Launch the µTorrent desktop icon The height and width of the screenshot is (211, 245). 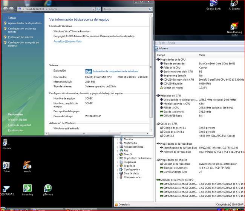click(x=48, y=188)
